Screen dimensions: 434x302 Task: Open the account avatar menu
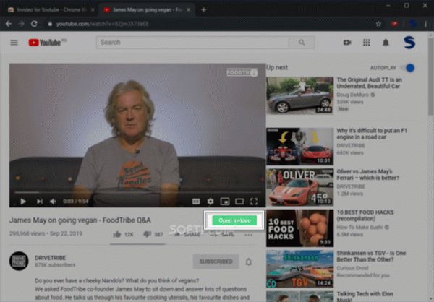coord(409,43)
